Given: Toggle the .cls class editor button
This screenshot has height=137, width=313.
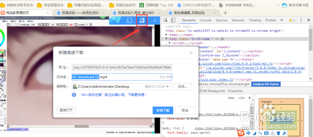Looking at the screenshot, I should [241, 98].
